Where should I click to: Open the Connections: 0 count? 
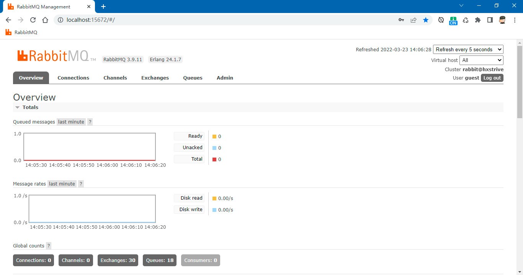pos(33,260)
